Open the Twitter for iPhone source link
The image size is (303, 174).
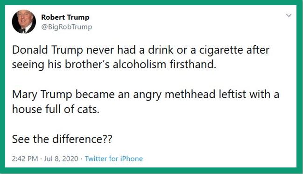tap(114, 159)
